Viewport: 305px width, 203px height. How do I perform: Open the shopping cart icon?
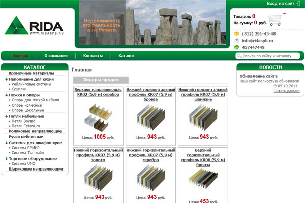coord(276,20)
